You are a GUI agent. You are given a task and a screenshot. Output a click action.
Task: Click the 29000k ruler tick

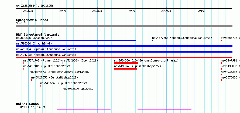pyautogui.click(x=167, y=11)
